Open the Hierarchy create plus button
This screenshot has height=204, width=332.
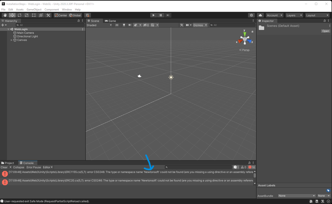pos(4,25)
